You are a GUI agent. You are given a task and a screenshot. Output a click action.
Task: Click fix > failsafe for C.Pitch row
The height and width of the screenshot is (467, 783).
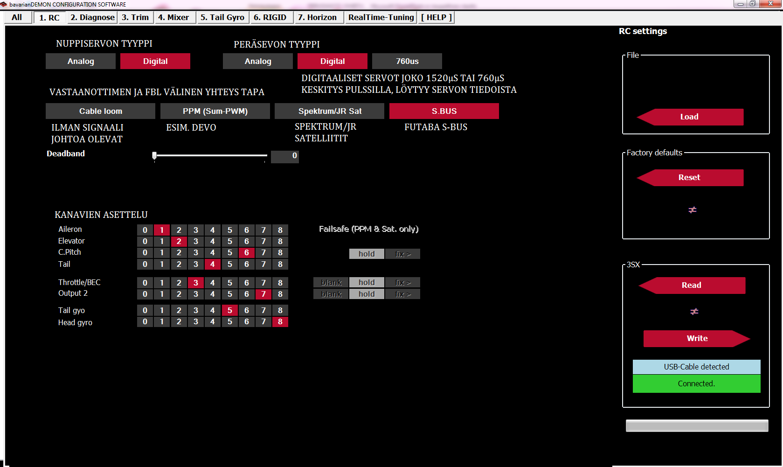pyautogui.click(x=403, y=254)
